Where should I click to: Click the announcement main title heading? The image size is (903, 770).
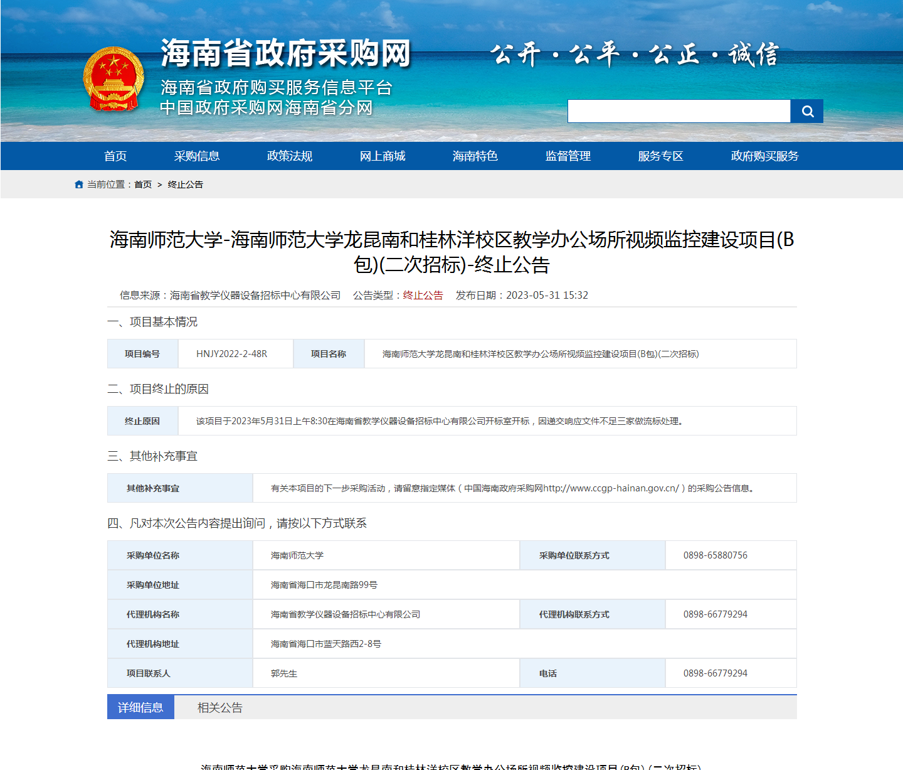tap(452, 252)
